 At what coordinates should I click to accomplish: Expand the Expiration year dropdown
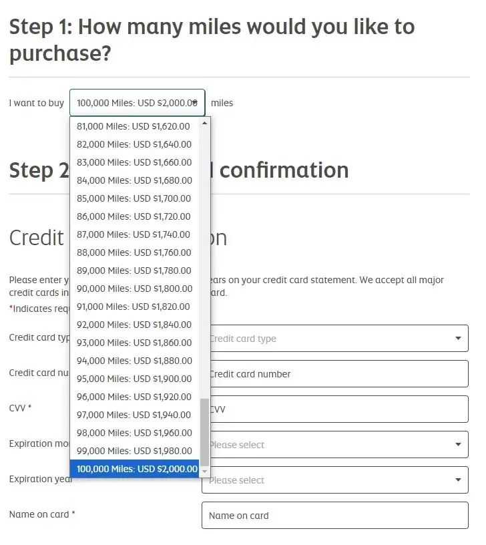tap(335, 480)
